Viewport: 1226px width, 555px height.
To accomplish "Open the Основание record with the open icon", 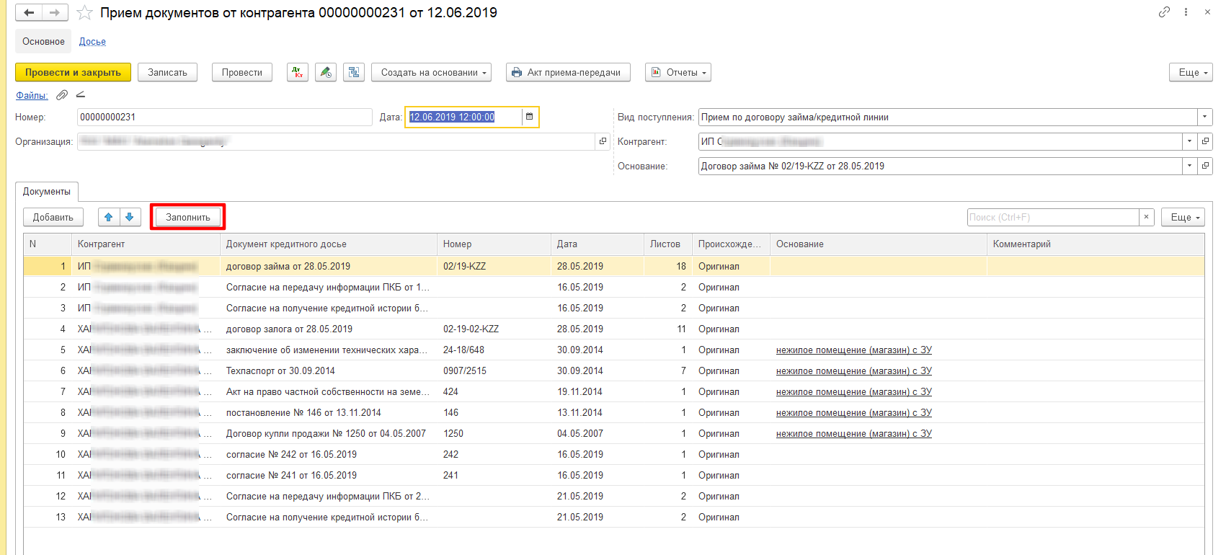I will [1205, 166].
